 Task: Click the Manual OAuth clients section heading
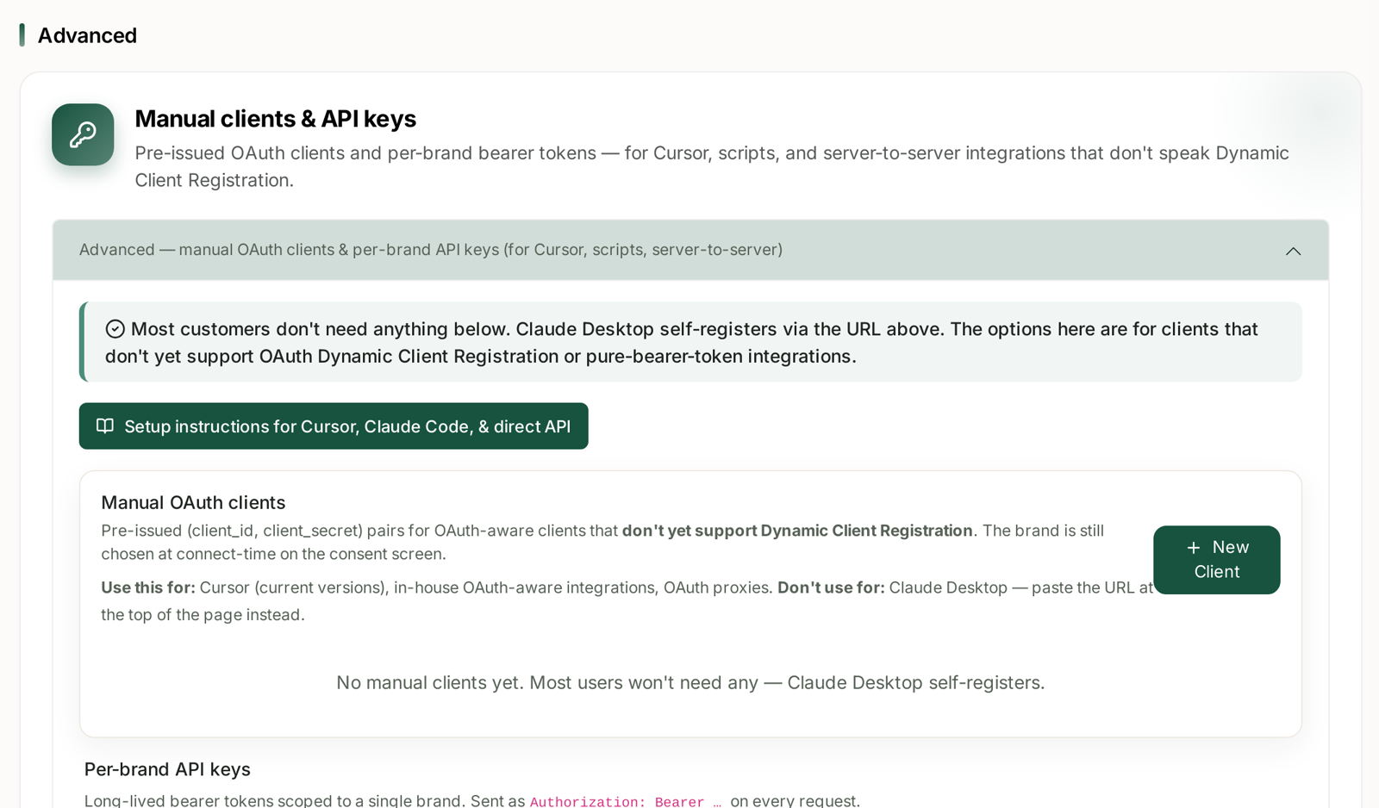pos(193,502)
